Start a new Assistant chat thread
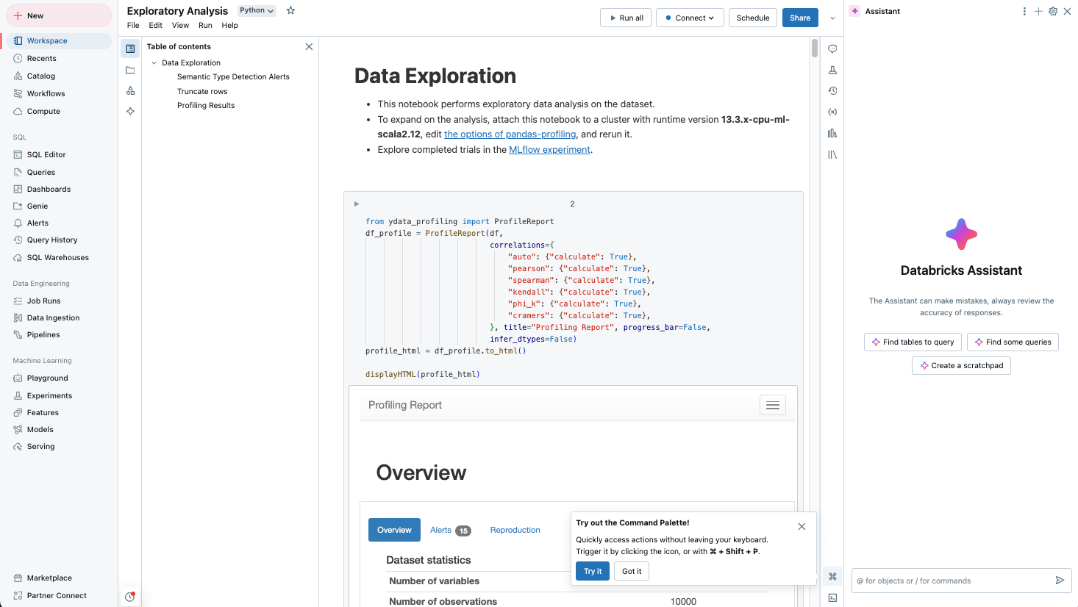 click(1038, 11)
